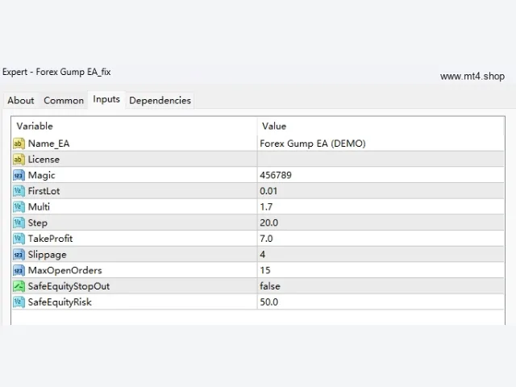Viewport: 516px width, 387px height.
Task: Click the SafeEquityStopOut value false
Action: 270,286
